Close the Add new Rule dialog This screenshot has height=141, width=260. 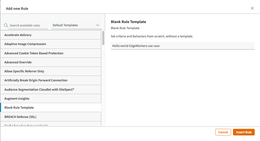coord(252,8)
